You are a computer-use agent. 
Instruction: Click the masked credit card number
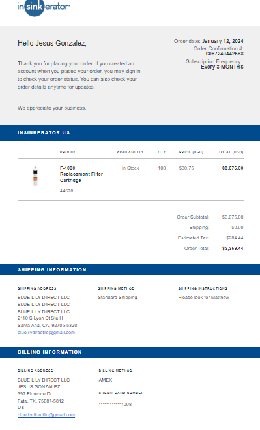115,404
